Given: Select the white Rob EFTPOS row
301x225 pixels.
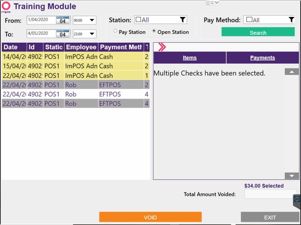Looking at the screenshot, I should pyautogui.click(x=75, y=94).
